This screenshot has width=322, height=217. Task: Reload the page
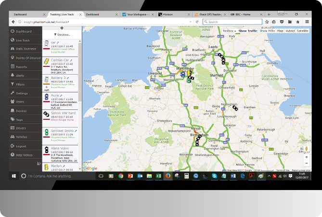coord(197,22)
